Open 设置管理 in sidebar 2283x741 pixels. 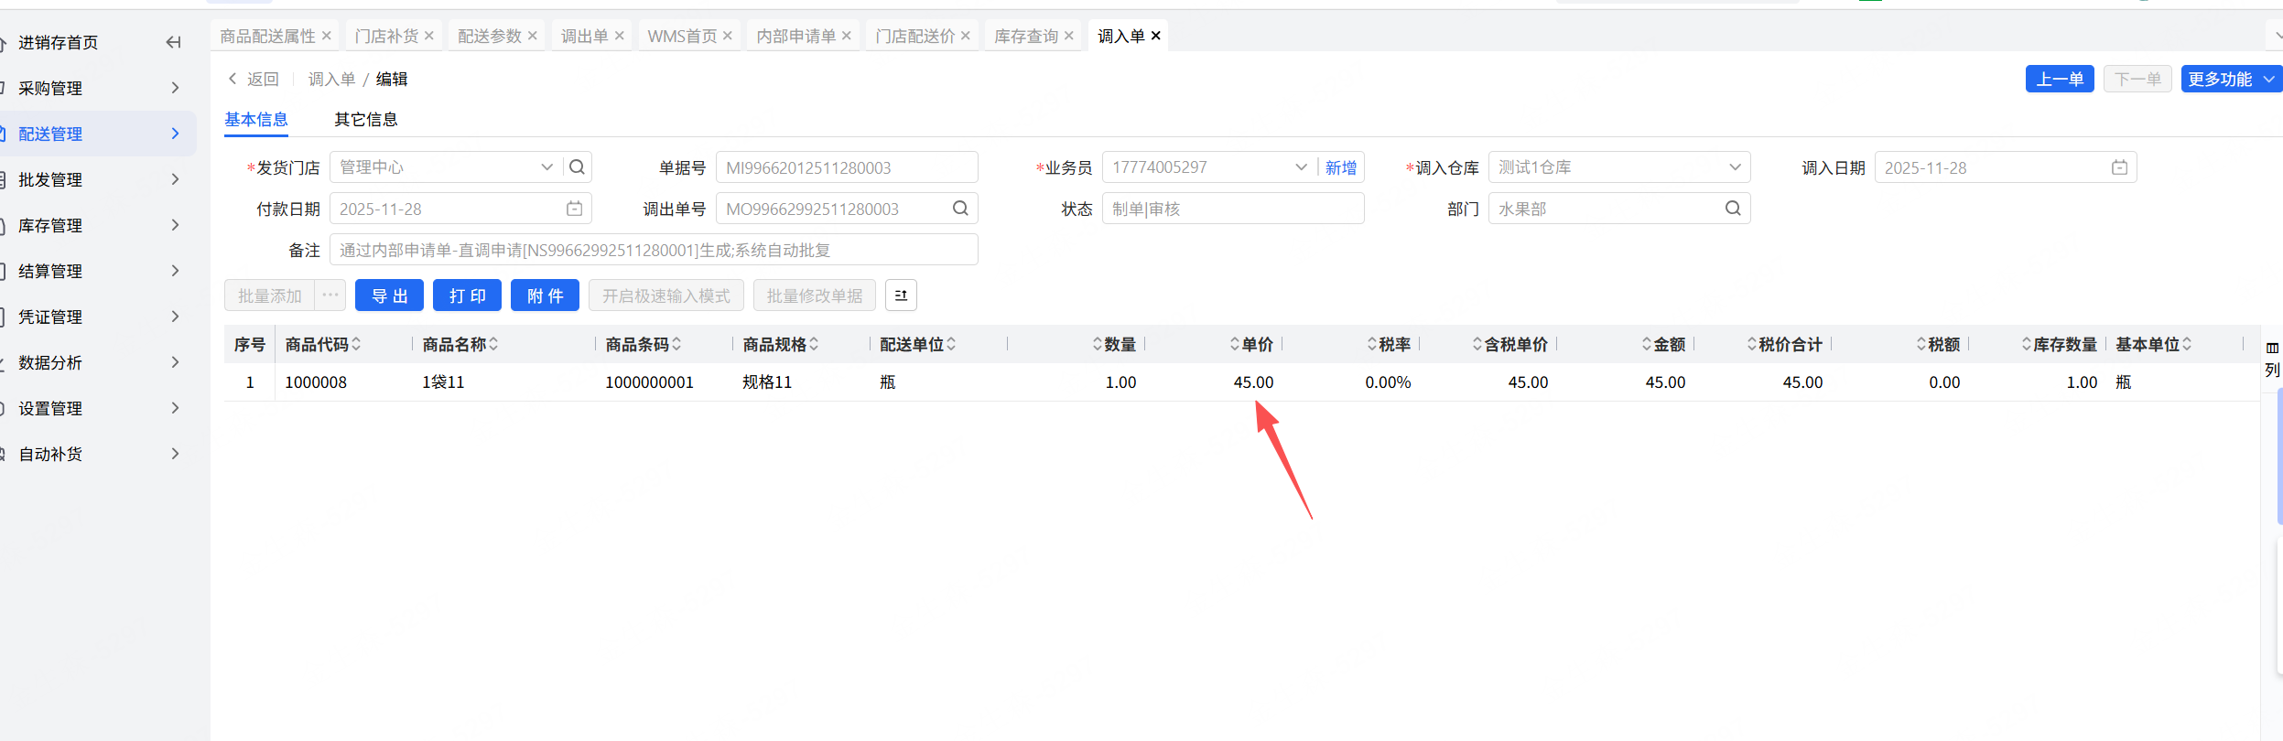tap(50, 408)
